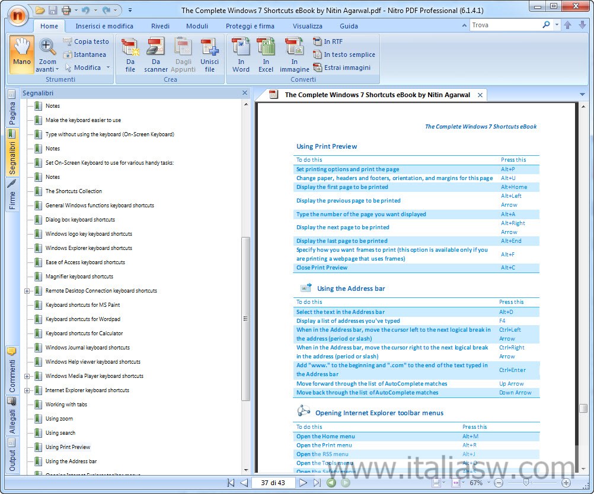This screenshot has width=594, height=494.
Task: Run Estrai immagini
Action: (341, 68)
